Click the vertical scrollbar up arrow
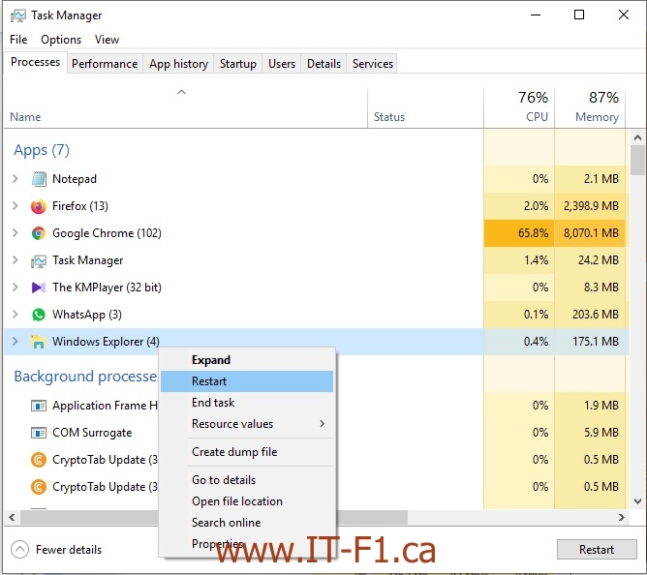 (638, 137)
